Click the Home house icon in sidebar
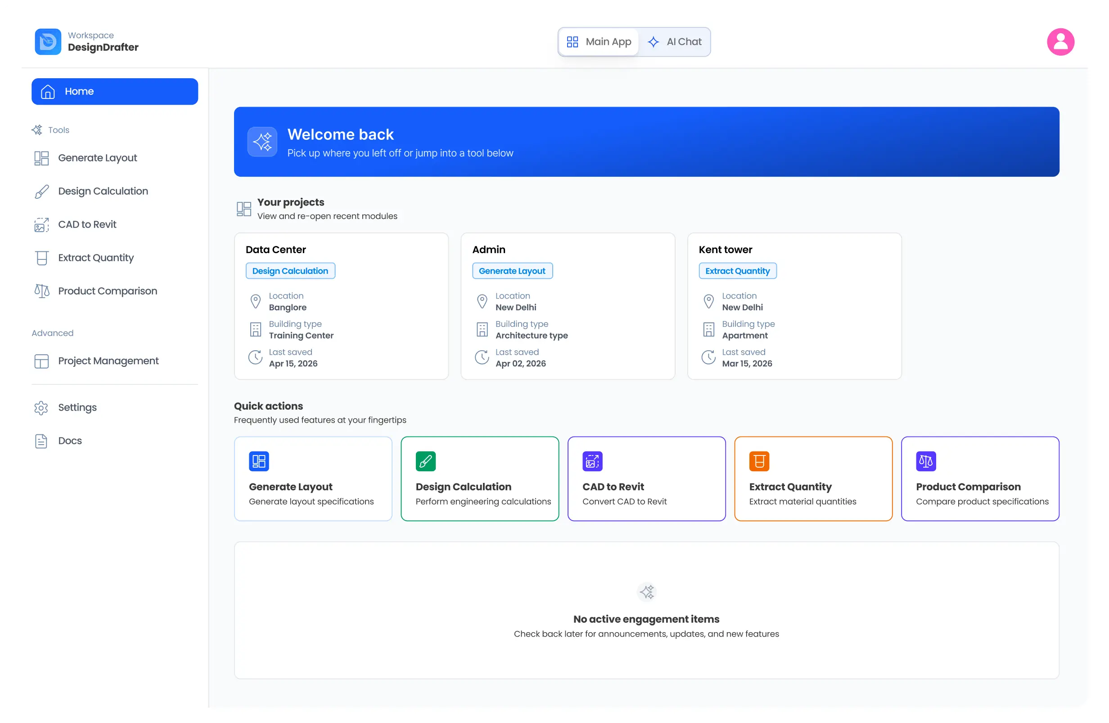 (x=48, y=92)
